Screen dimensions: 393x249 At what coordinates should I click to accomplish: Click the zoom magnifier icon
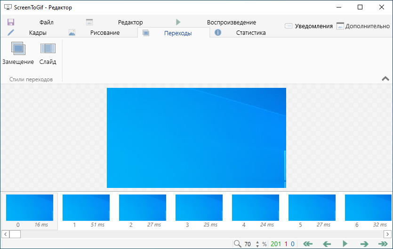pos(237,244)
